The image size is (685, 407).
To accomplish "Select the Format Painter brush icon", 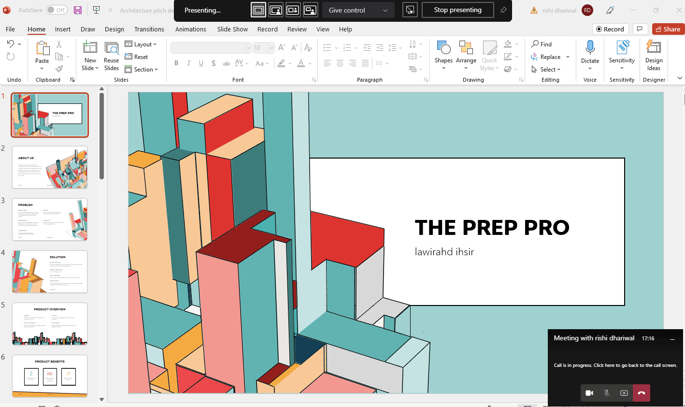I will click(59, 69).
